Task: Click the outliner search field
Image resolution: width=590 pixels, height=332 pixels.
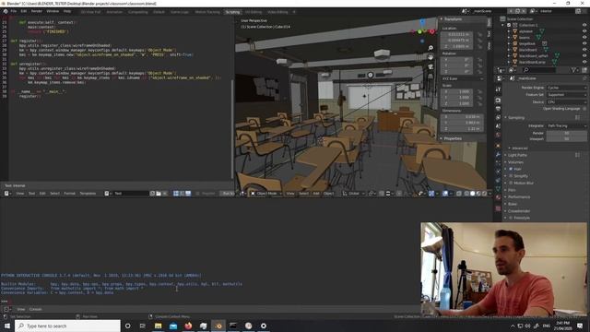Action: 538,70
